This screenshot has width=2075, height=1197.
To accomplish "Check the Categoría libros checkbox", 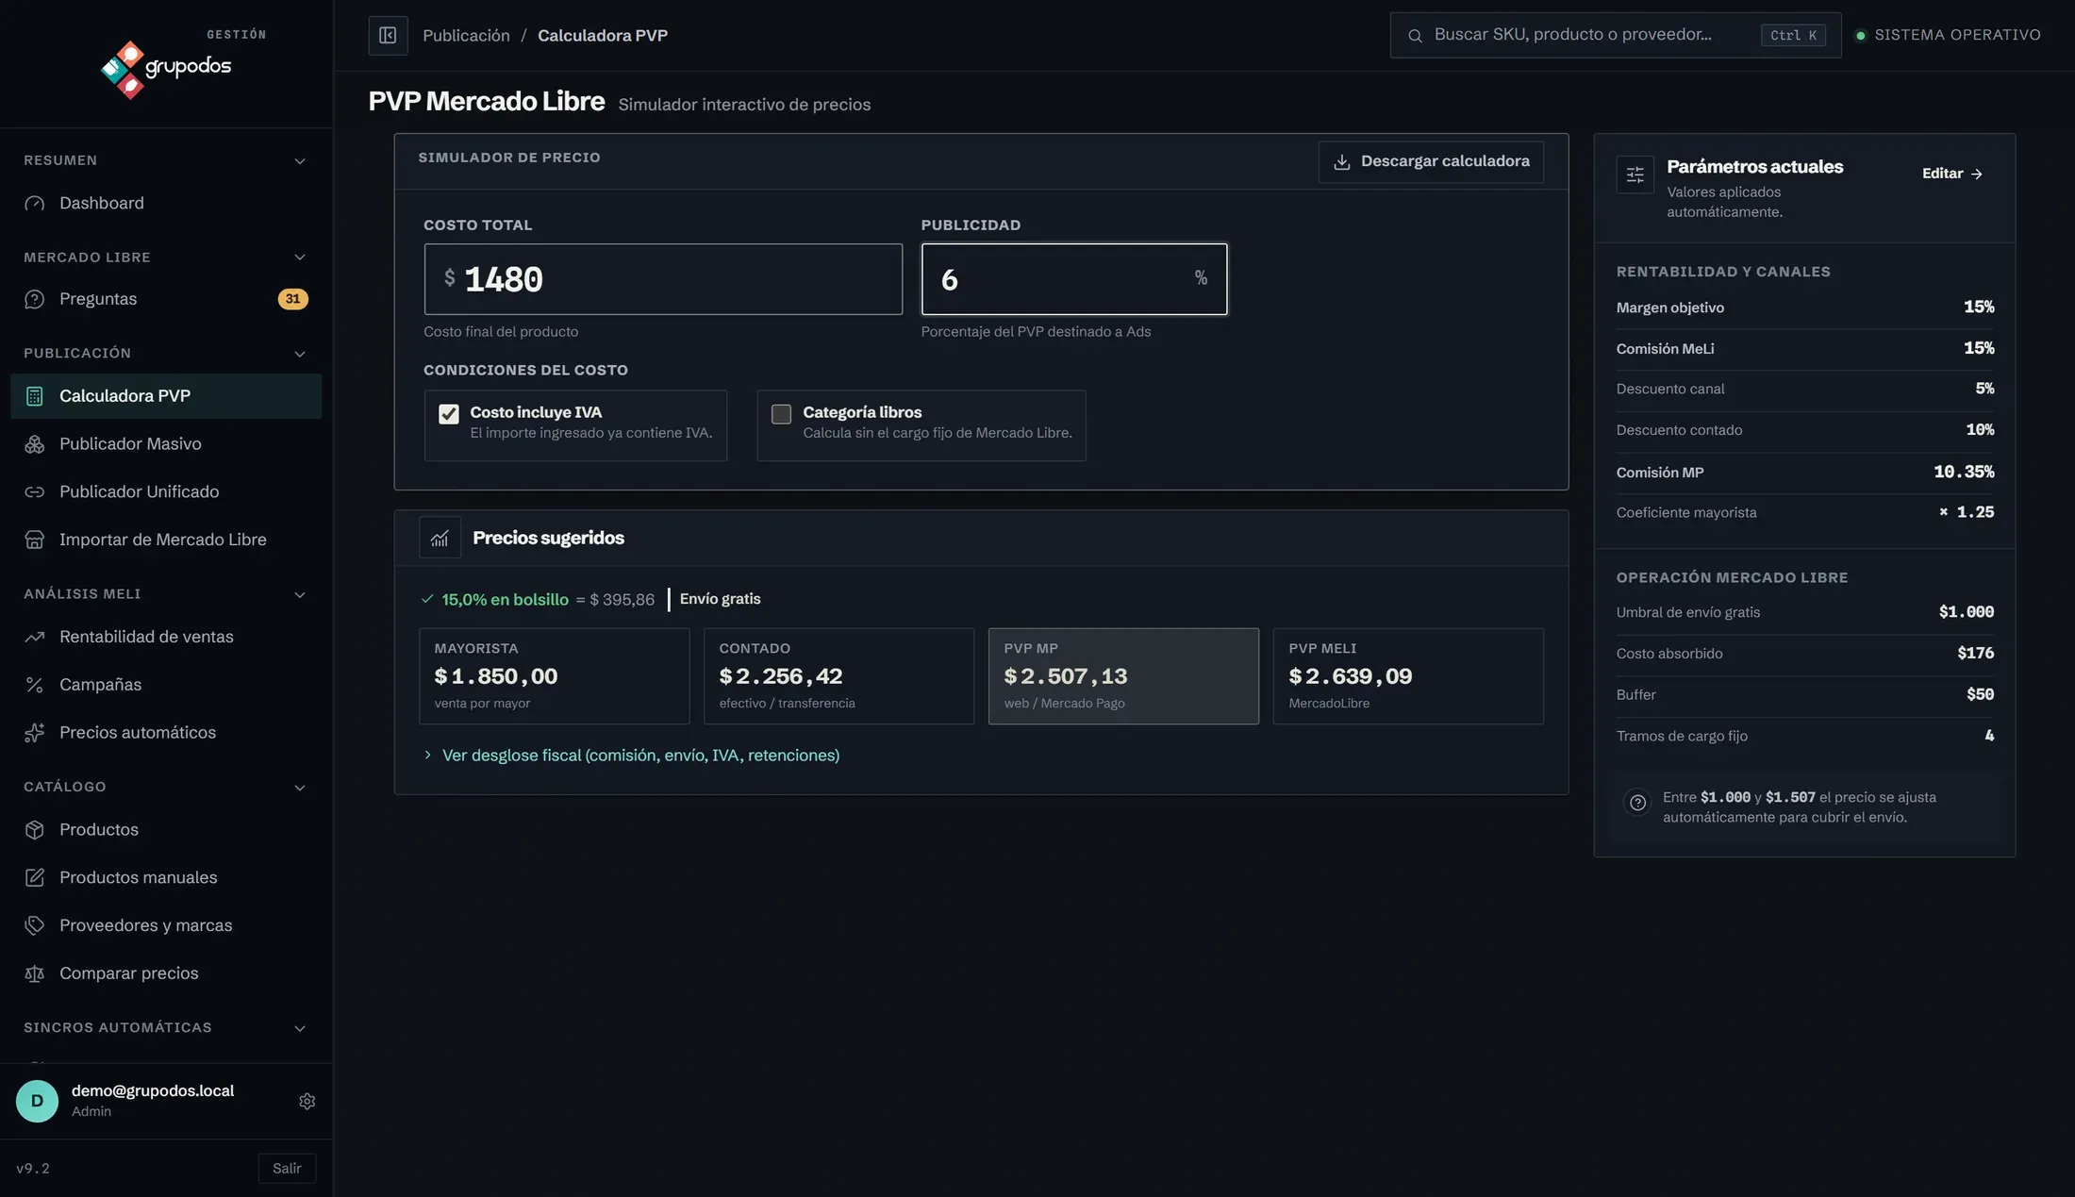I will pos(781,414).
